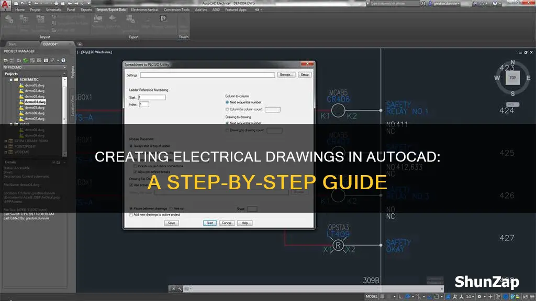Open the ribbon minimize options dropdown
This screenshot has height=301, width=536.
tap(261, 10)
